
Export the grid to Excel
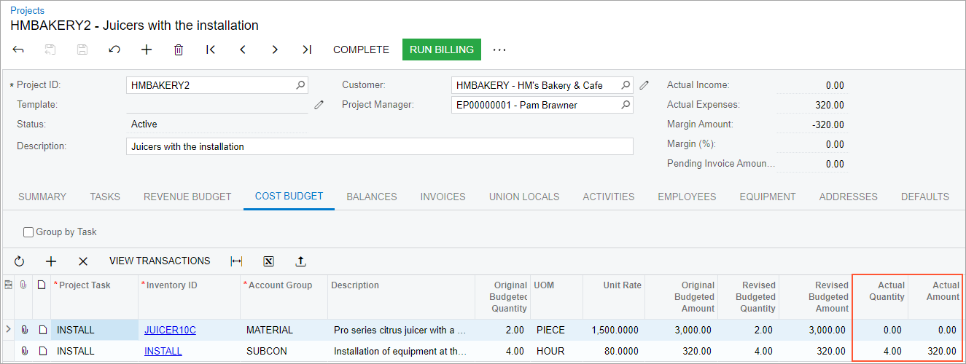pos(268,261)
